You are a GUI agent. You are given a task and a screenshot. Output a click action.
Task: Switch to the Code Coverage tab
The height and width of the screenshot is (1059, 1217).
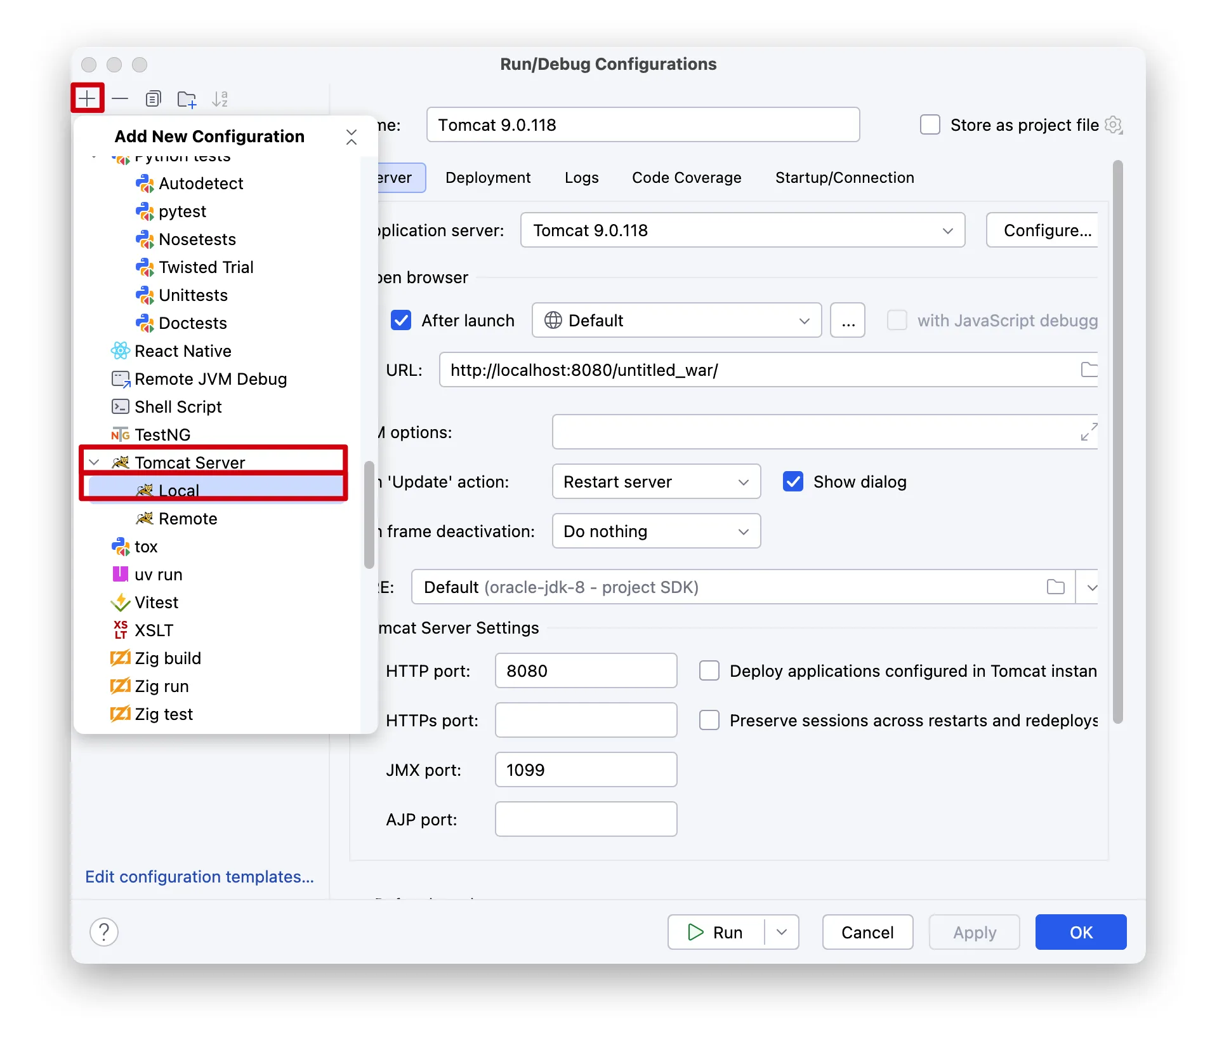(x=687, y=178)
